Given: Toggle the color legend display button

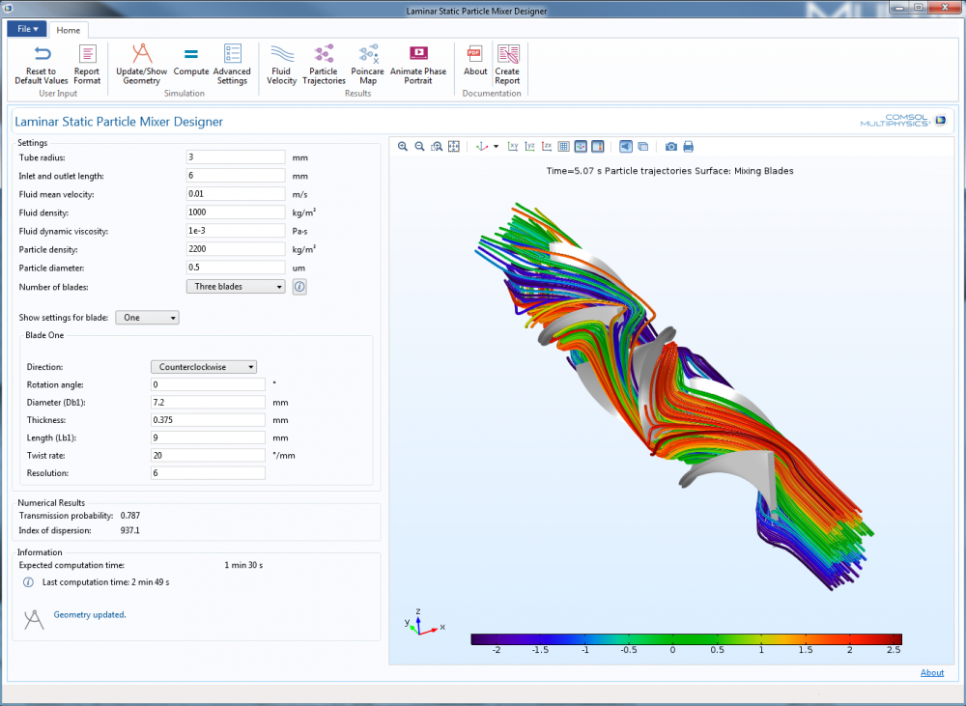Looking at the screenshot, I should (598, 147).
